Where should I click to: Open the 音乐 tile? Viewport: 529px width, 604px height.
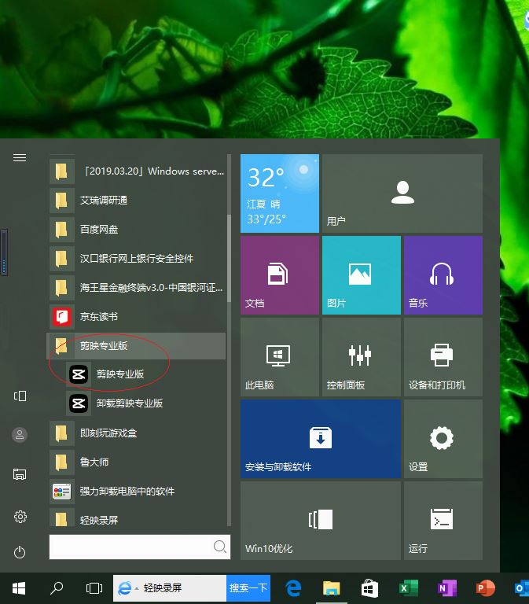443,275
